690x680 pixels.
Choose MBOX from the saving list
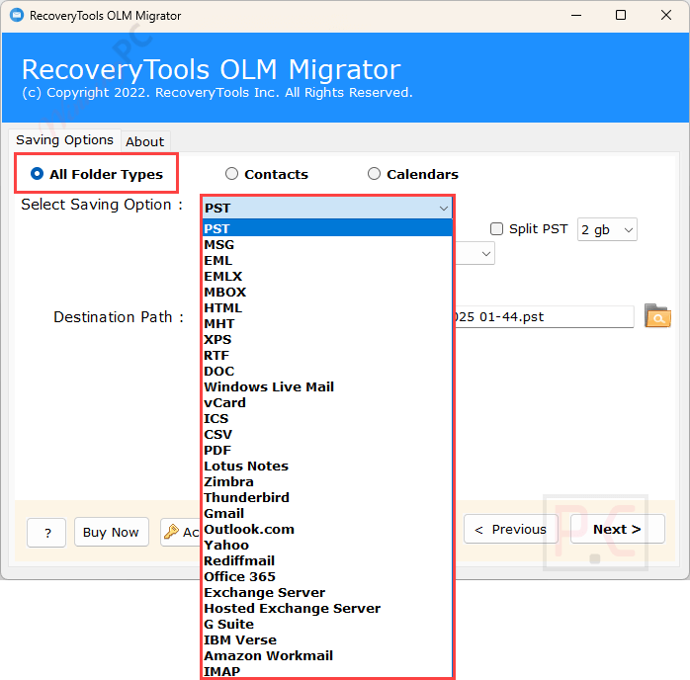pos(327,292)
